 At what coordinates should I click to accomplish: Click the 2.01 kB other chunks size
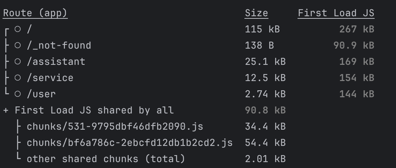(x=265, y=159)
